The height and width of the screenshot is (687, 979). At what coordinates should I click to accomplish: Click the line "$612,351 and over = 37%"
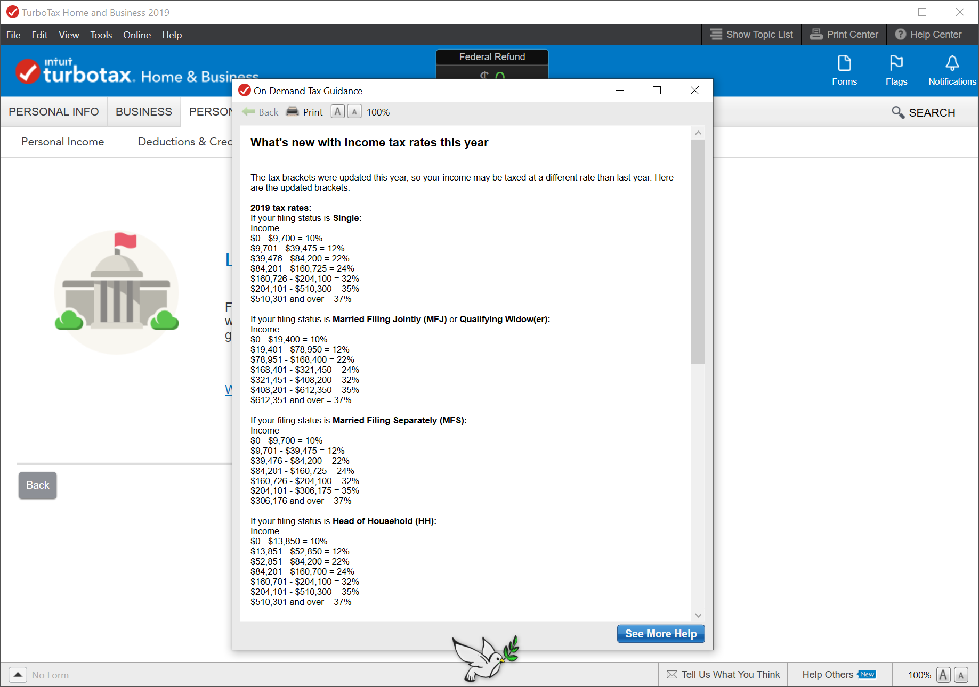point(301,400)
